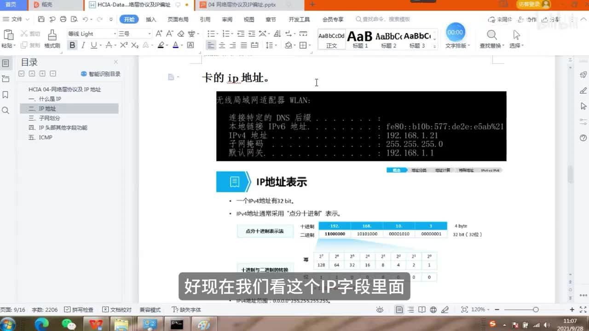The width and height of the screenshot is (589, 331).
Task: Align text right
Action: [x=233, y=45]
